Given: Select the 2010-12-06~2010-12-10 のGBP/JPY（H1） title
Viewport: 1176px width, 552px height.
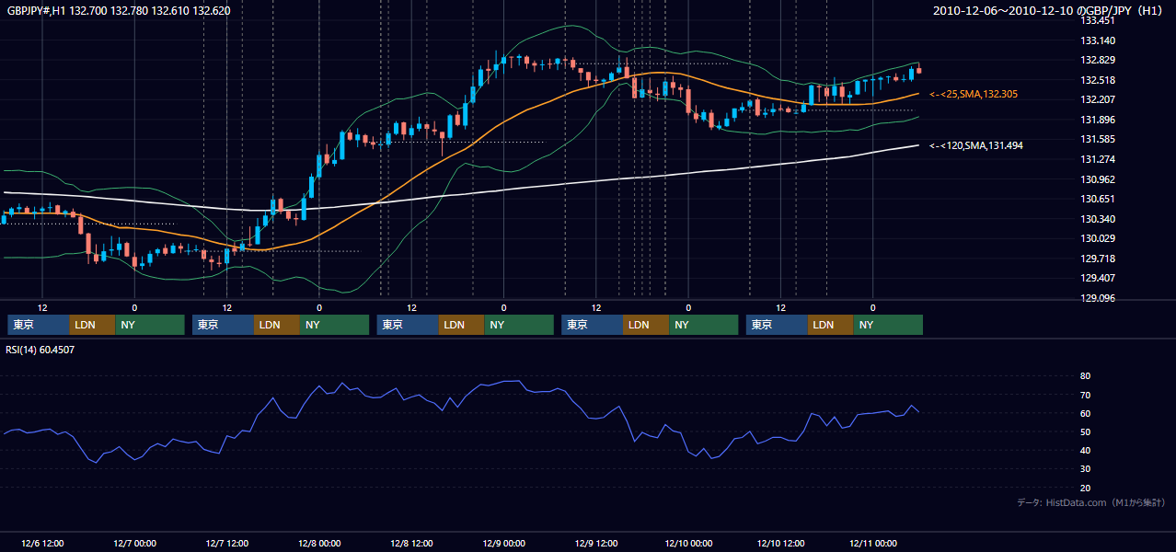Looking at the screenshot, I should 1047,11.
